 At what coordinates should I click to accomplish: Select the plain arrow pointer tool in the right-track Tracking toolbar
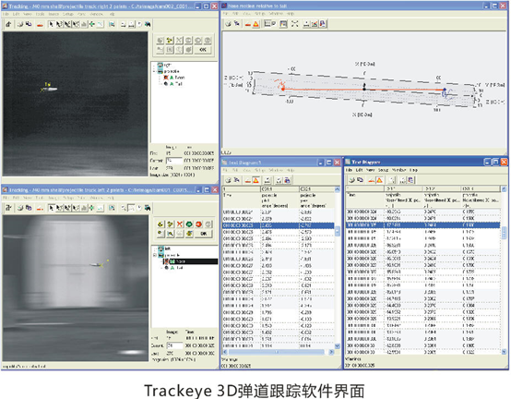pos(51,24)
